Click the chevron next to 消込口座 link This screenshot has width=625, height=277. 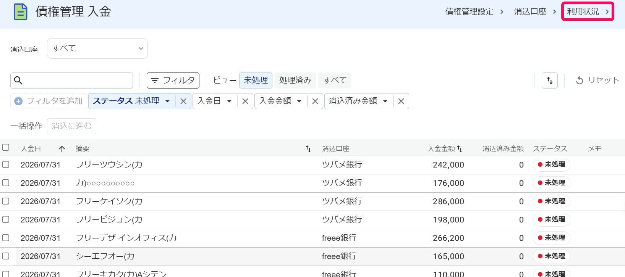click(x=554, y=12)
